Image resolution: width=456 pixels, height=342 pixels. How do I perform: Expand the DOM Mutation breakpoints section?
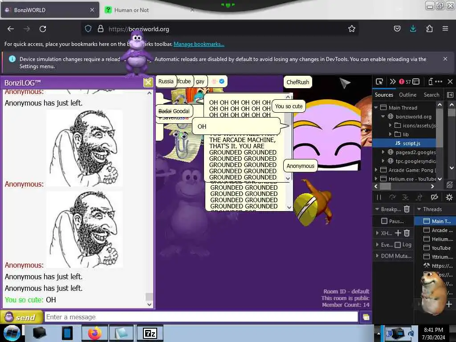pos(377,256)
